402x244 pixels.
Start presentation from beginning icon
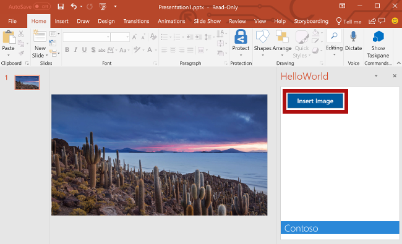[x=103, y=6]
